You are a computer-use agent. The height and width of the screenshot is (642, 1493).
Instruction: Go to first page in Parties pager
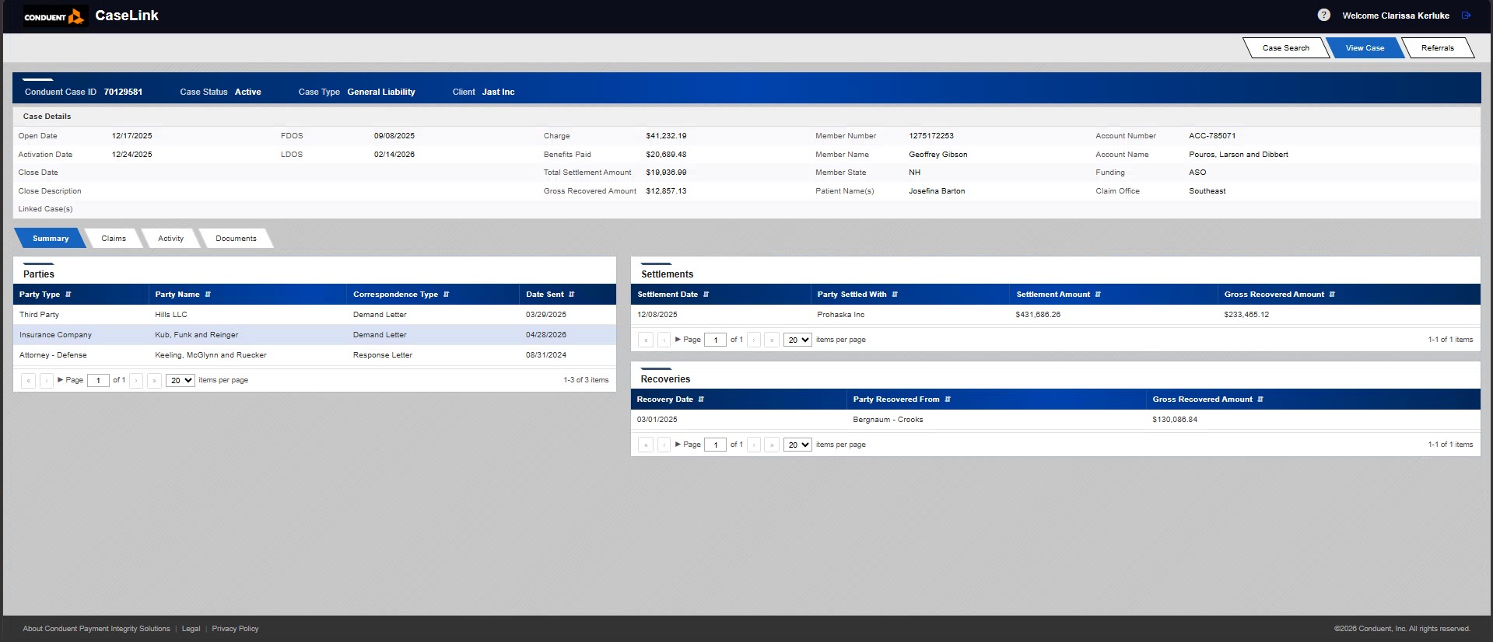(x=28, y=381)
